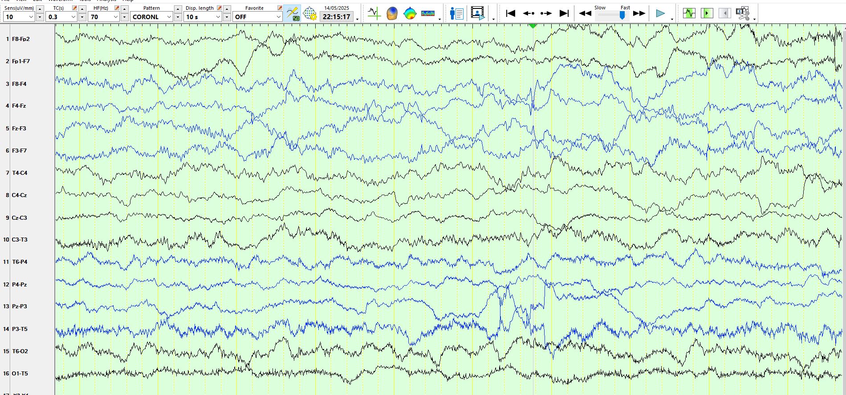Launch the video playback window
Image resolution: width=846 pixels, height=395 pixels.
coord(478,13)
